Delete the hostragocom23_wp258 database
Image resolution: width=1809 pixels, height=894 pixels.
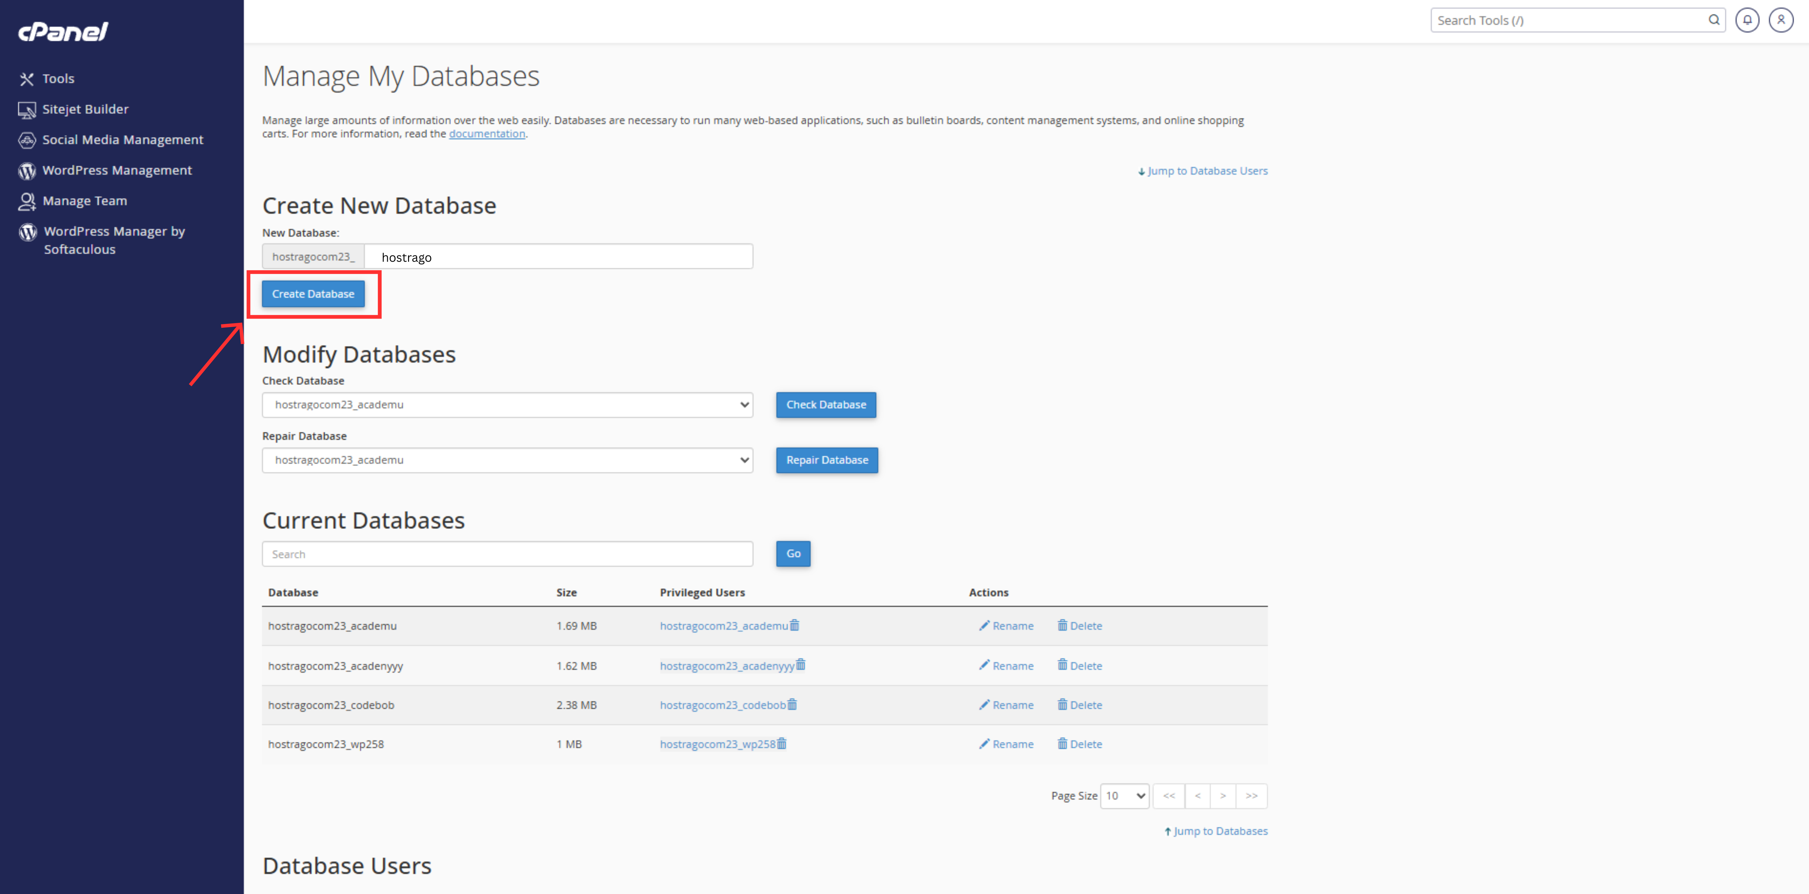coord(1080,744)
